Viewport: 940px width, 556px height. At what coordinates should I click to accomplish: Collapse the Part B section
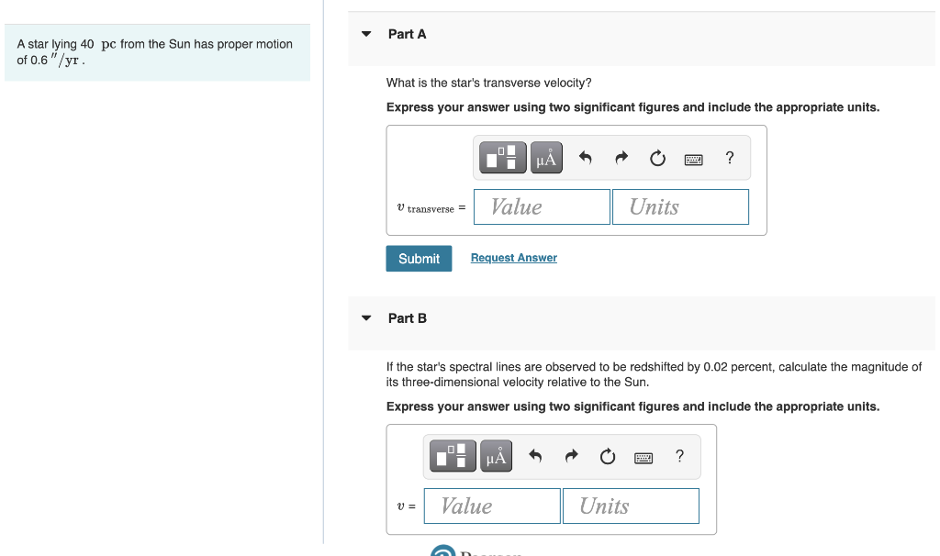pos(366,318)
